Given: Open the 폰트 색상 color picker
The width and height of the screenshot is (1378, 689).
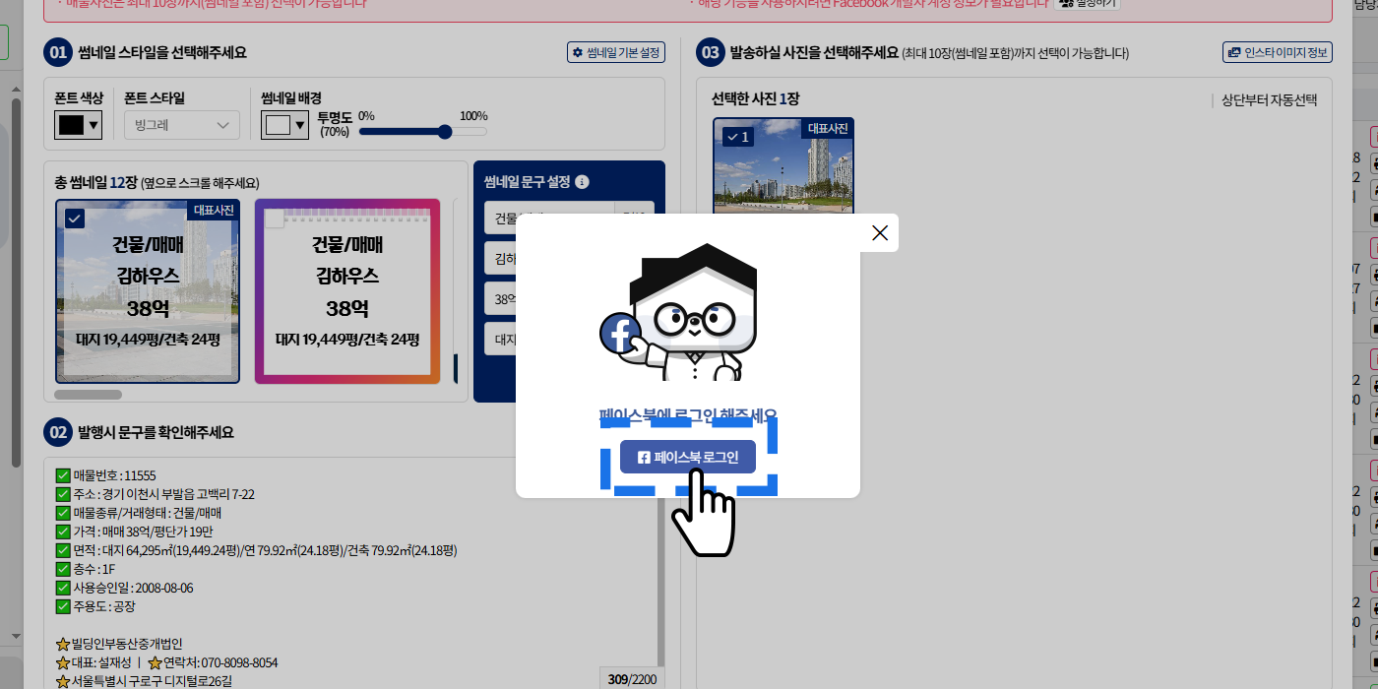Looking at the screenshot, I should coord(79,125).
